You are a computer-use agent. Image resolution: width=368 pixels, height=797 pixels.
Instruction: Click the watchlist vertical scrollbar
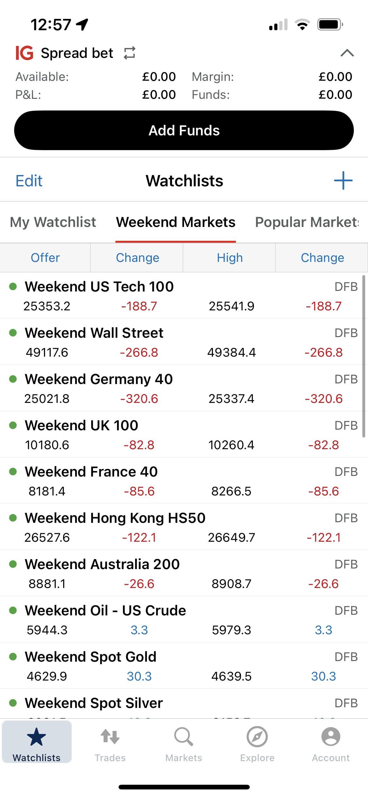[364, 356]
